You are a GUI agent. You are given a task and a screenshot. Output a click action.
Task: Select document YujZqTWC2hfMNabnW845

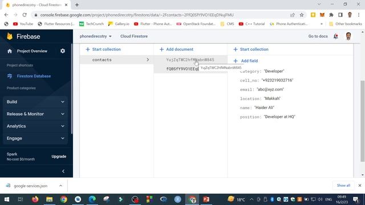click(190, 60)
